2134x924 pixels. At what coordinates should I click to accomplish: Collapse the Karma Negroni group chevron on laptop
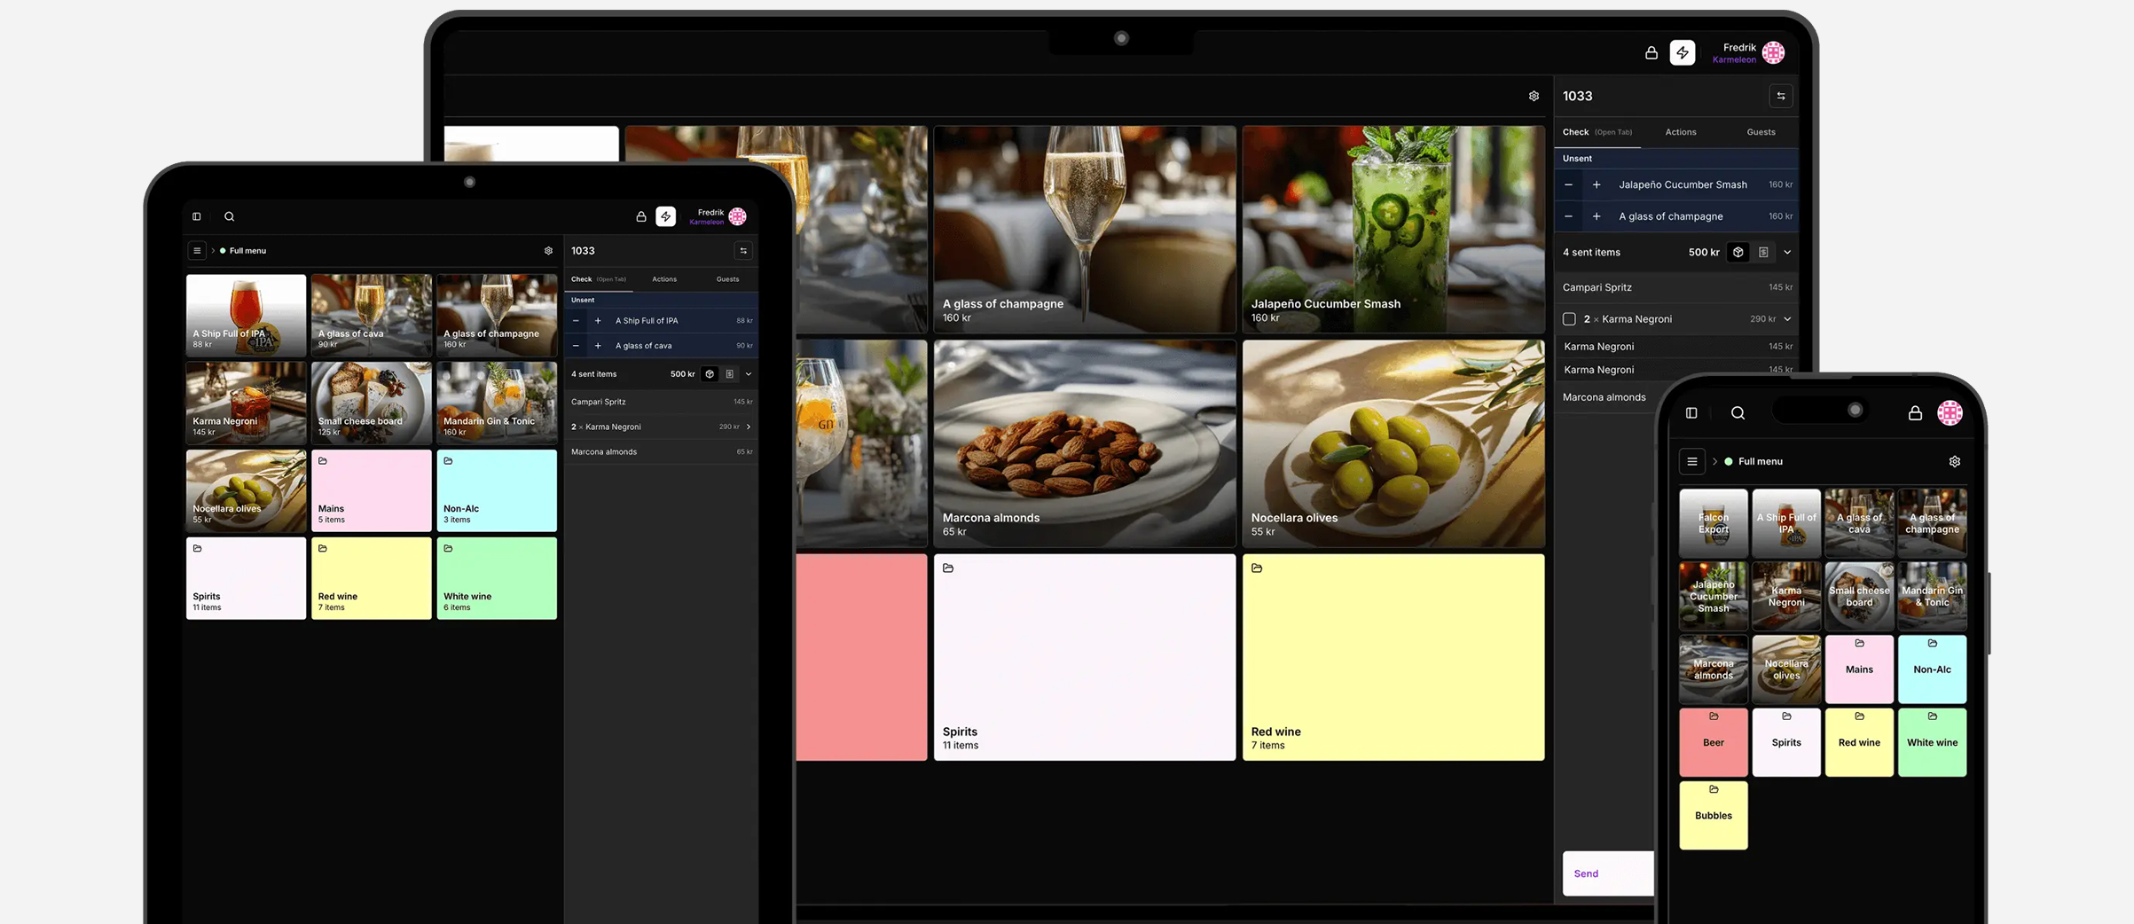[1787, 319]
